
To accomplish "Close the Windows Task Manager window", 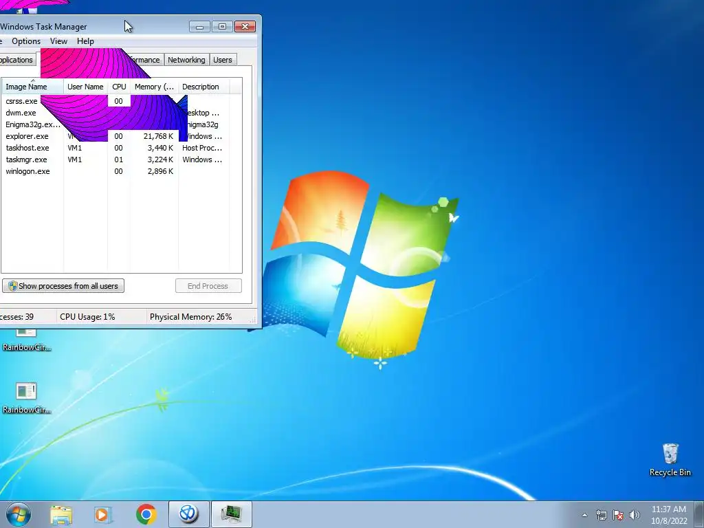I will (245, 27).
